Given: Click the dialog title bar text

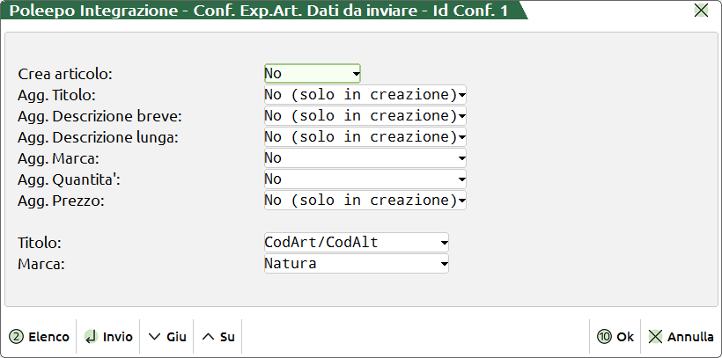Looking at the screenshot, I should coord(255,11).
